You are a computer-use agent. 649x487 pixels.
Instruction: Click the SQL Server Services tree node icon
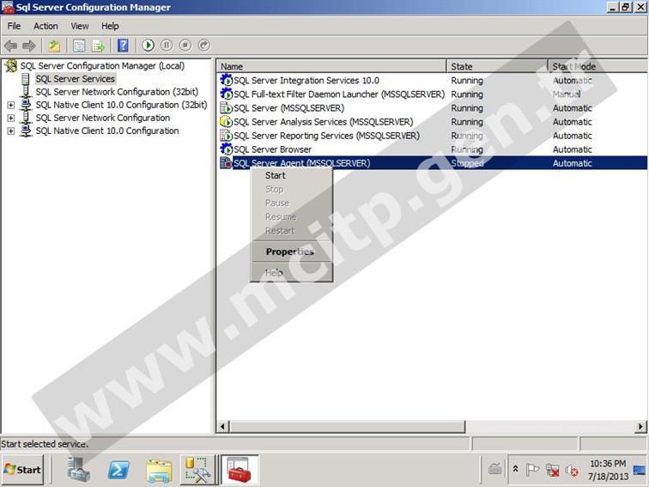26,79
